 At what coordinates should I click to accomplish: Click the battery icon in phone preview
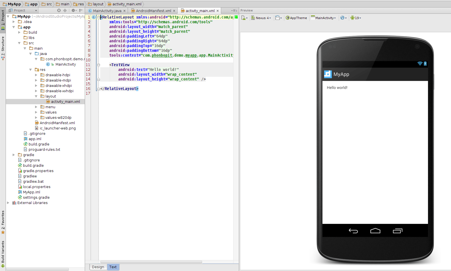click(x=425, y=64)
